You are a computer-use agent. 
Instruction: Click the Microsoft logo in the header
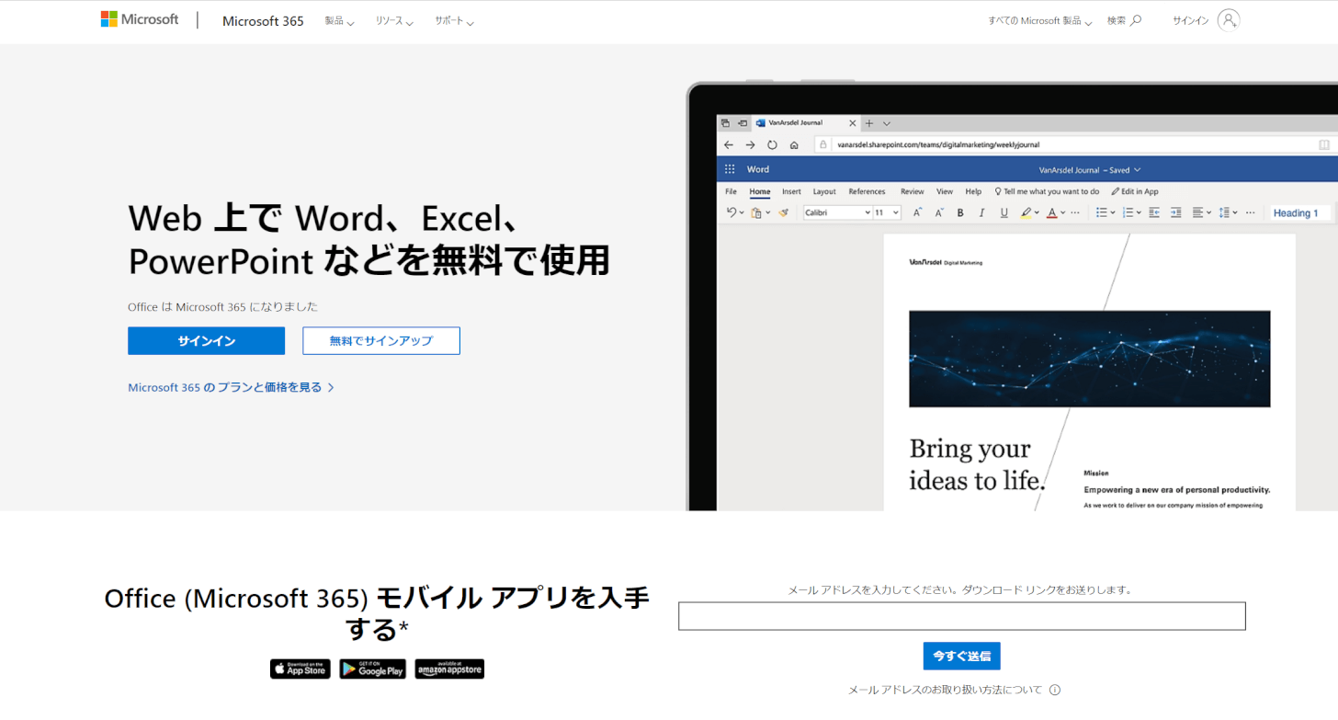tap(140, 19)
